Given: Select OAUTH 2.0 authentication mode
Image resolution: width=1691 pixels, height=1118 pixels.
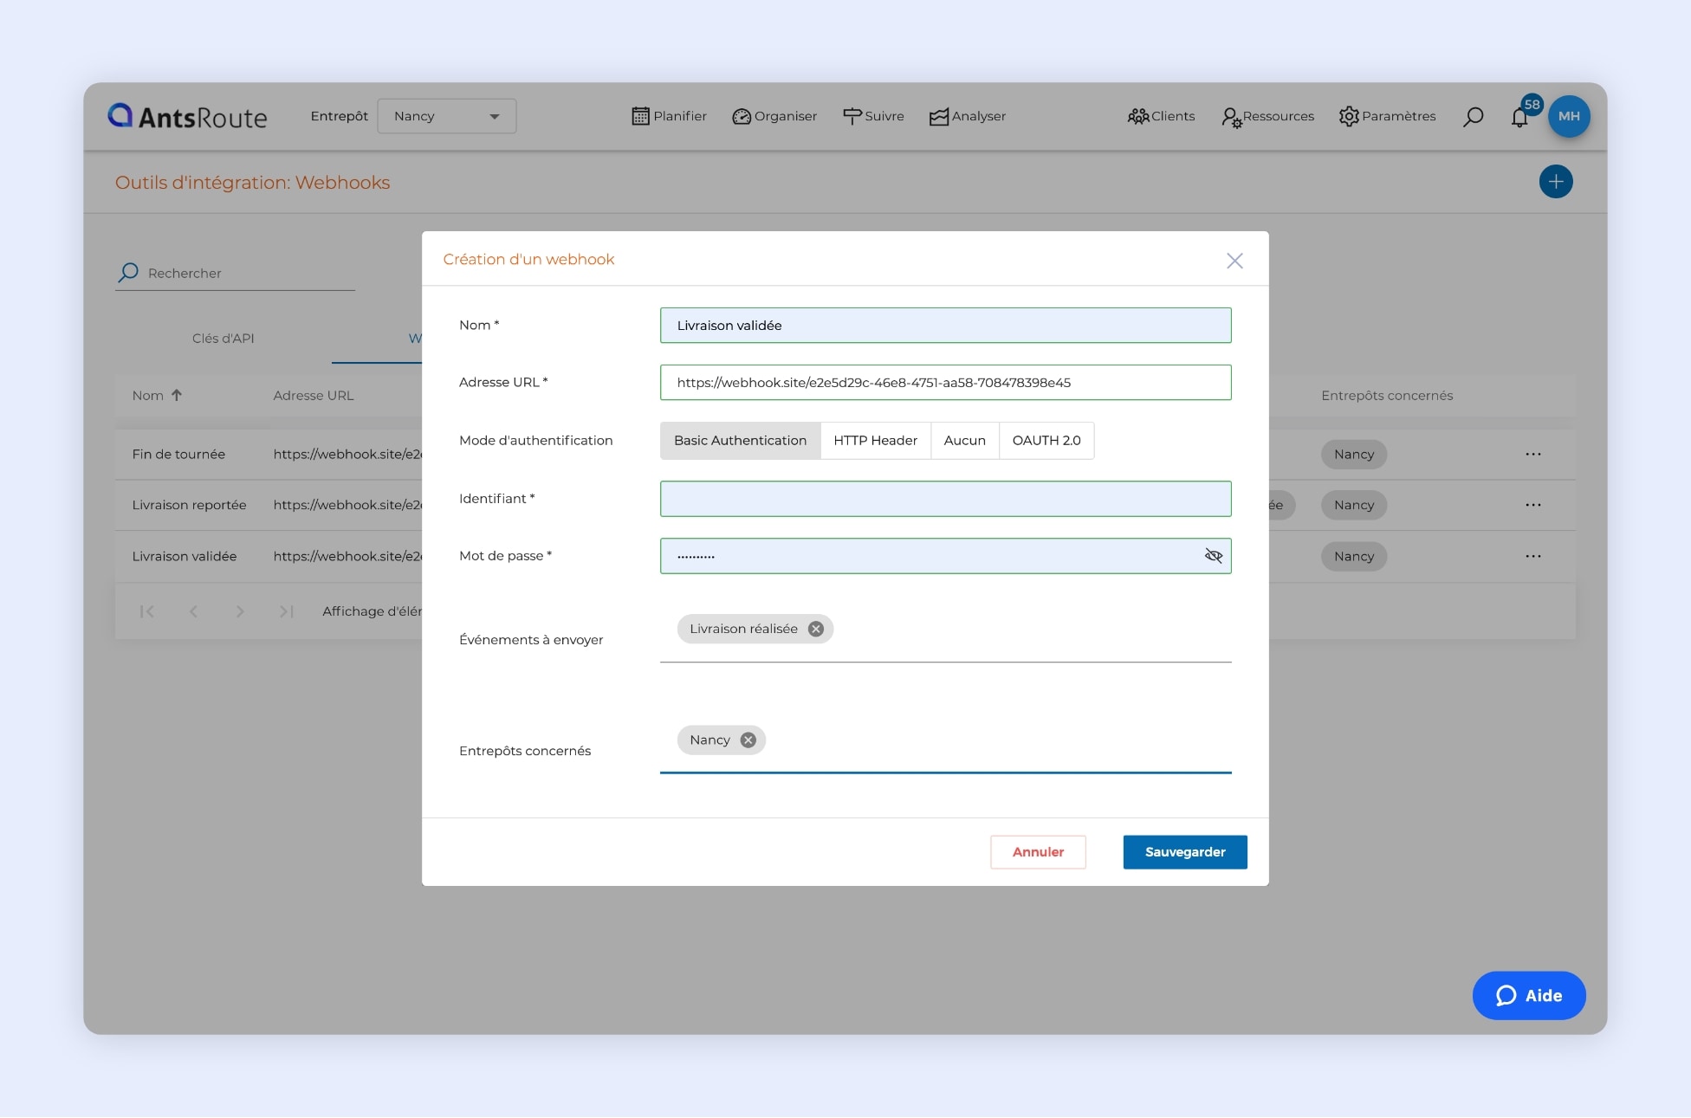Looking at the screenshot, I should coord(1046,441).
